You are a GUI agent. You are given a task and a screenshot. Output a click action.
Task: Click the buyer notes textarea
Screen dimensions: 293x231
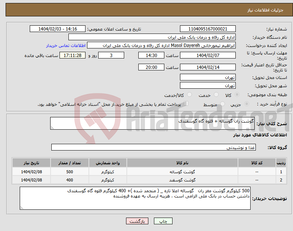tap(135, 198)
